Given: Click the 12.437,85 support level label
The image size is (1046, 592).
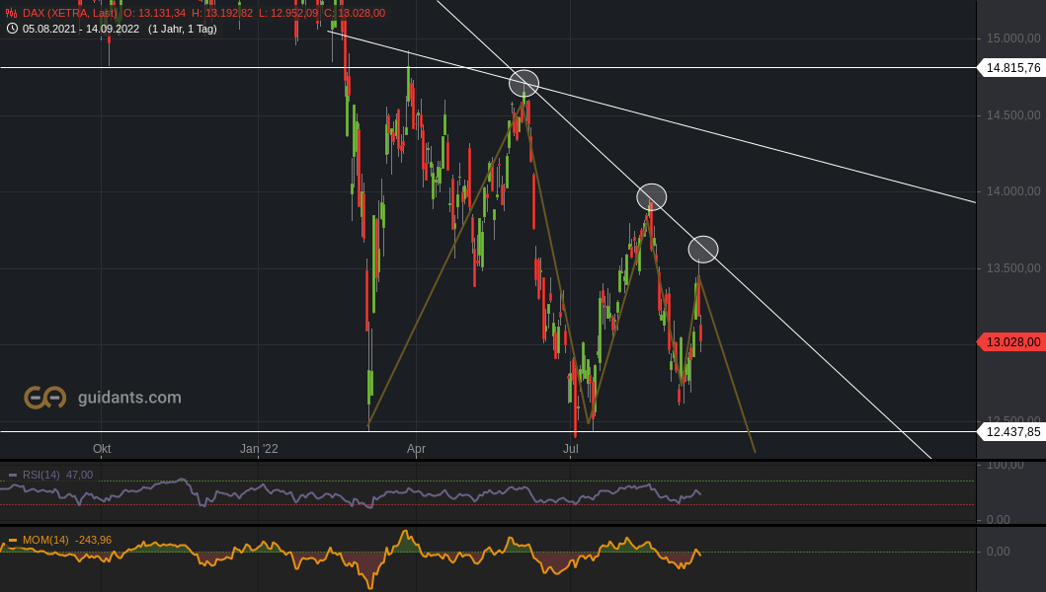Looking at the screenshot, I should (1011, 432).
